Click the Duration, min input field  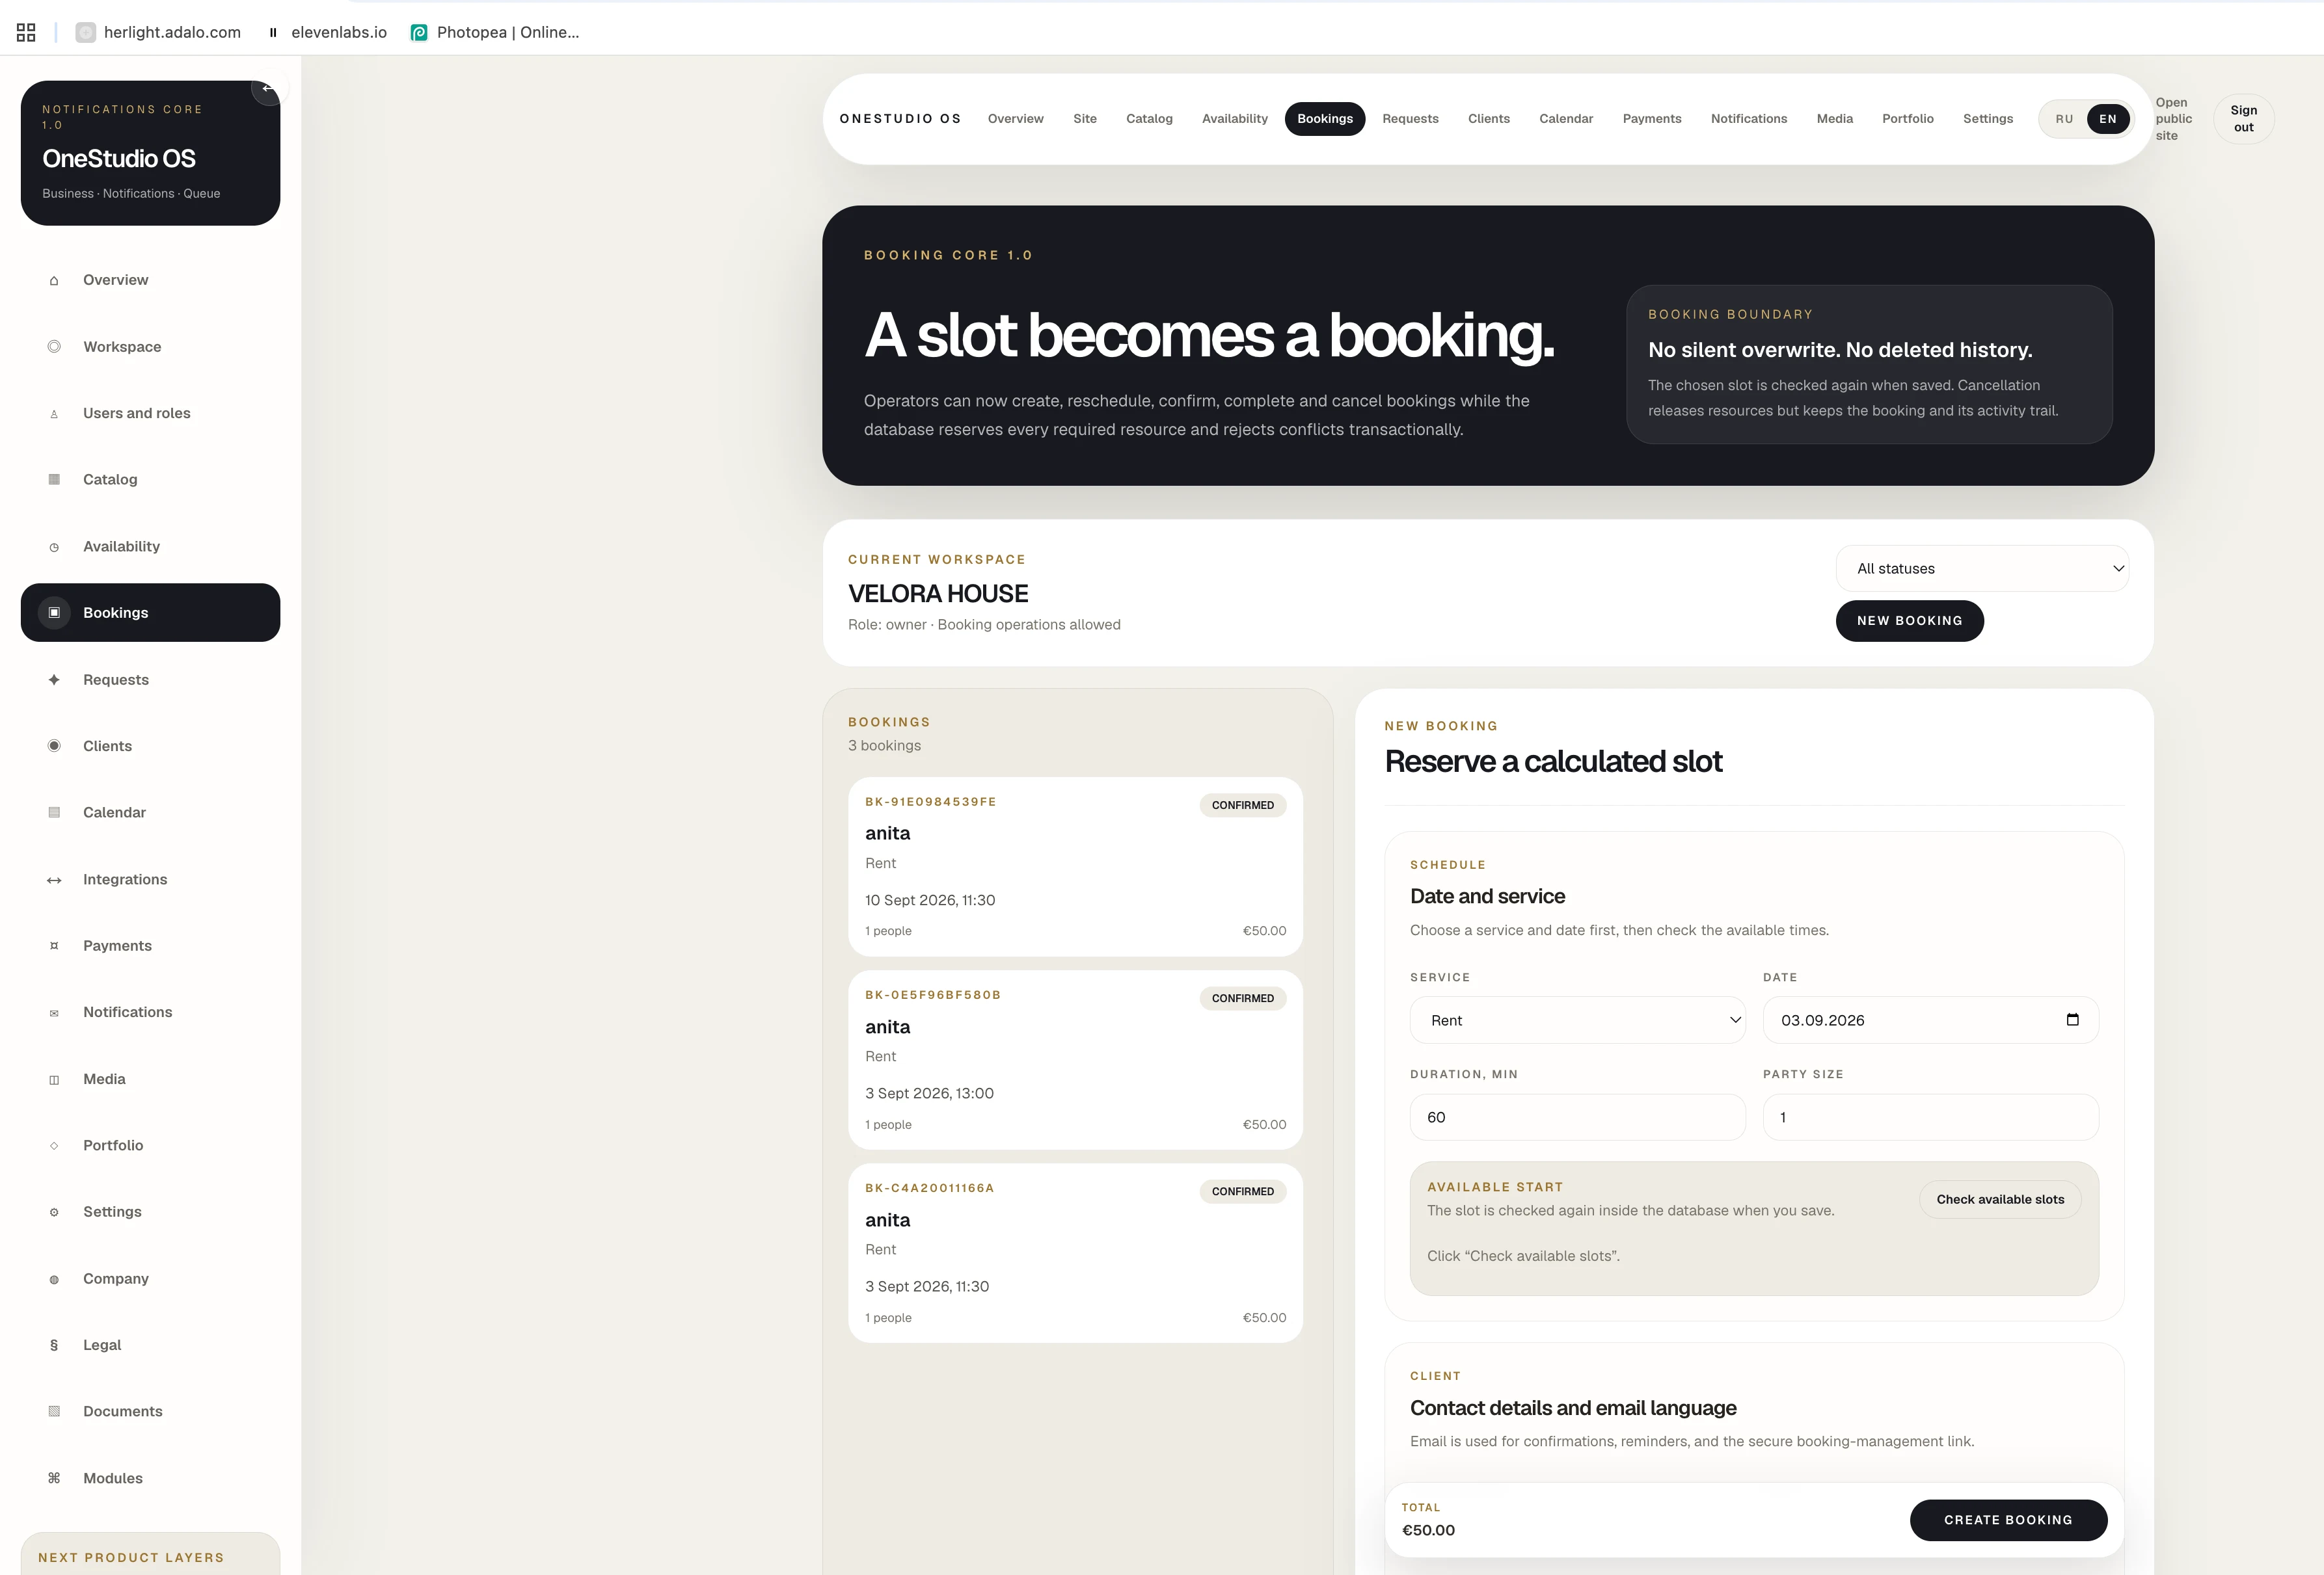1577,1117
